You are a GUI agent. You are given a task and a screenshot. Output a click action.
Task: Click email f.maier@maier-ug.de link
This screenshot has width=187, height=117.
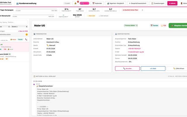pyautogui.click(x=136, y=52)
